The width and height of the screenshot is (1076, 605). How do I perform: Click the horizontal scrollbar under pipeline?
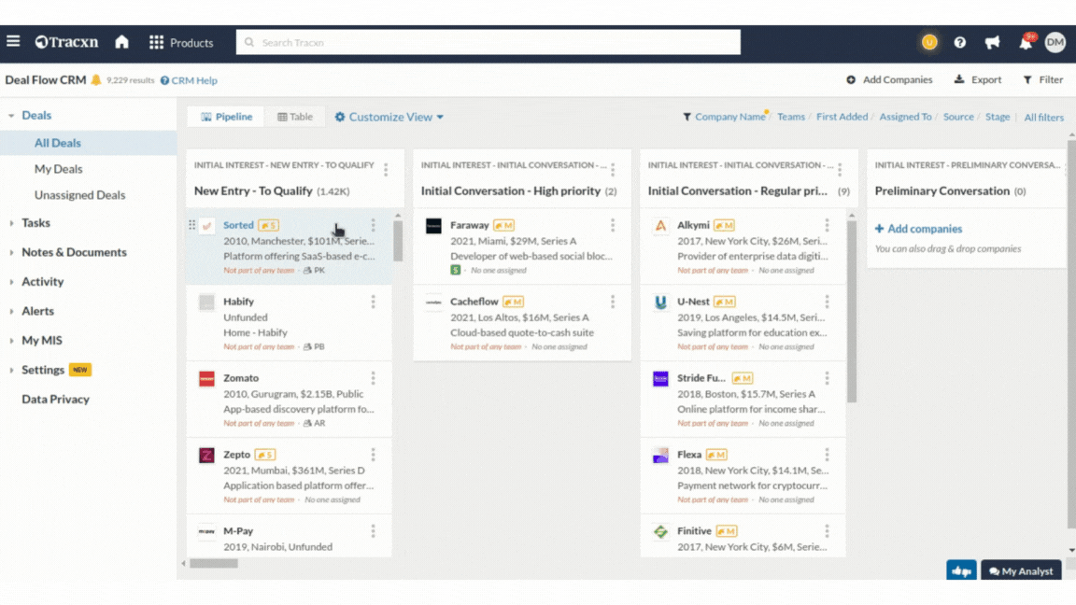tap(214, 563)
